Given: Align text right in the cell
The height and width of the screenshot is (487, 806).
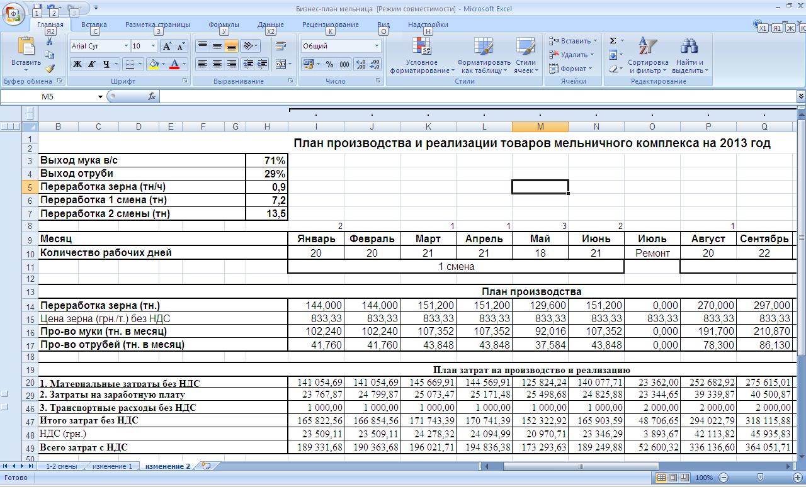Looking at the screenshot, I should 232,64.
